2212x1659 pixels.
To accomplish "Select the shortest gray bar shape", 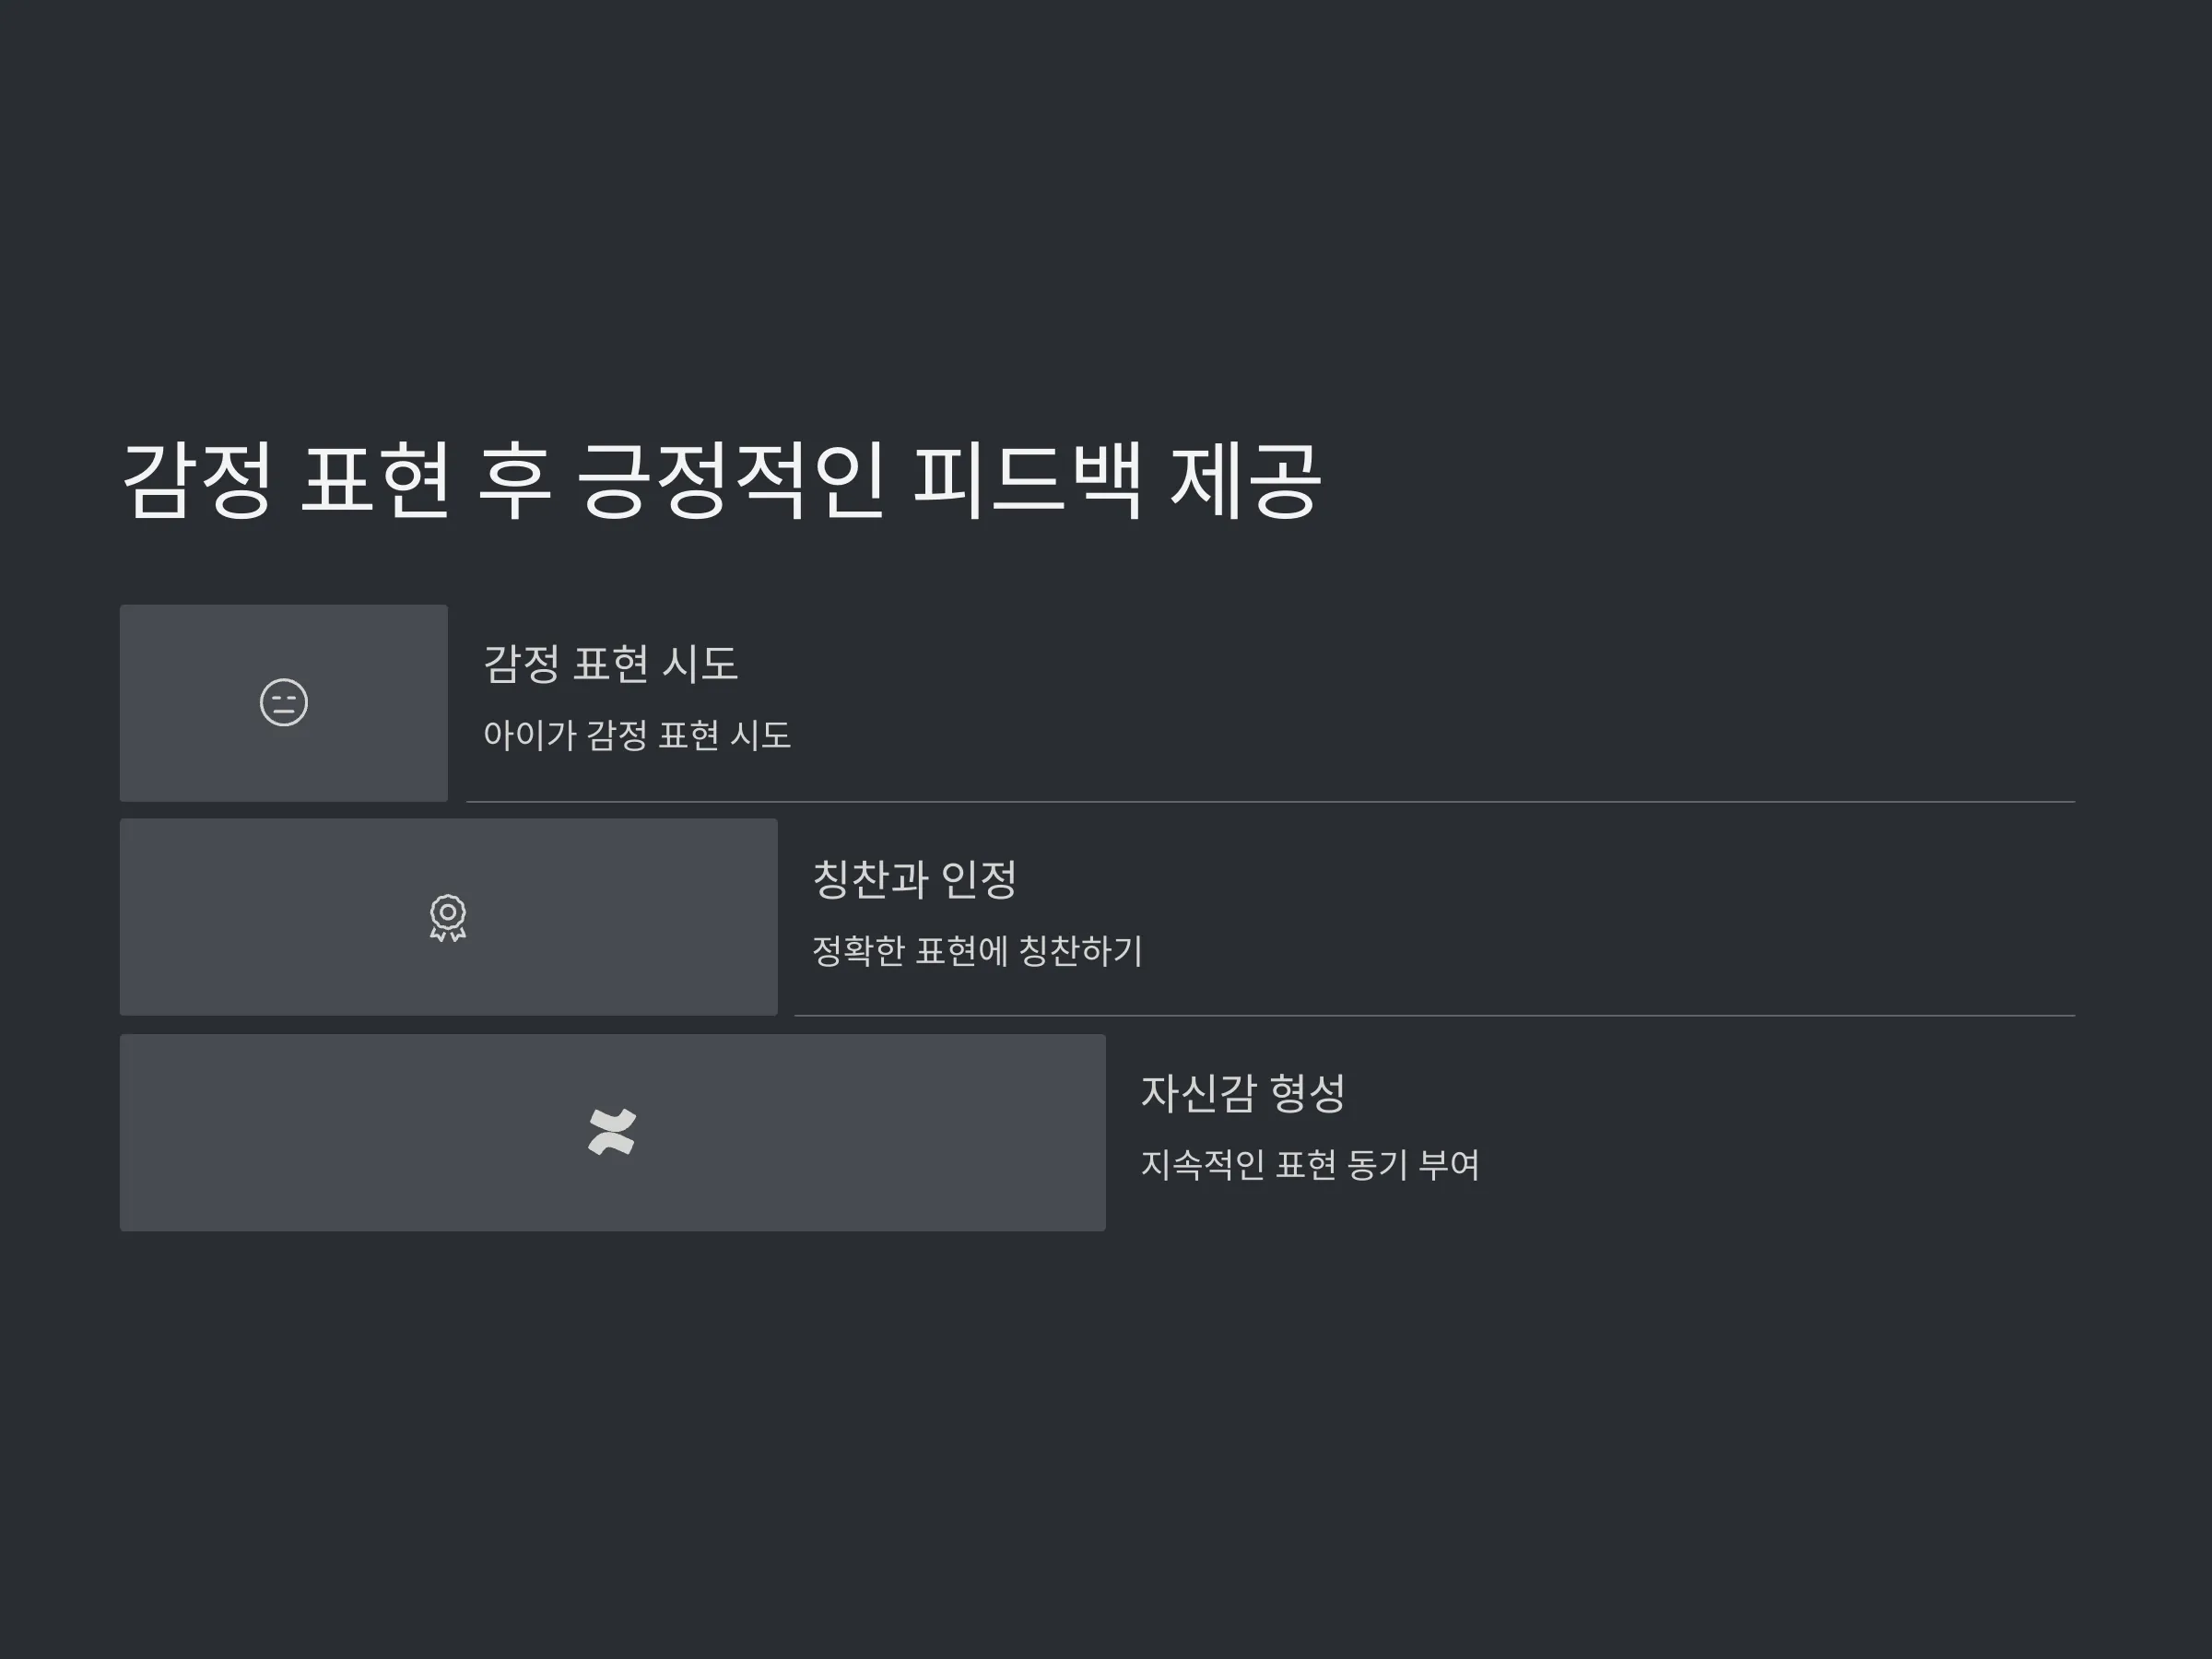I will pyautogui.click(x=284, y=703).
